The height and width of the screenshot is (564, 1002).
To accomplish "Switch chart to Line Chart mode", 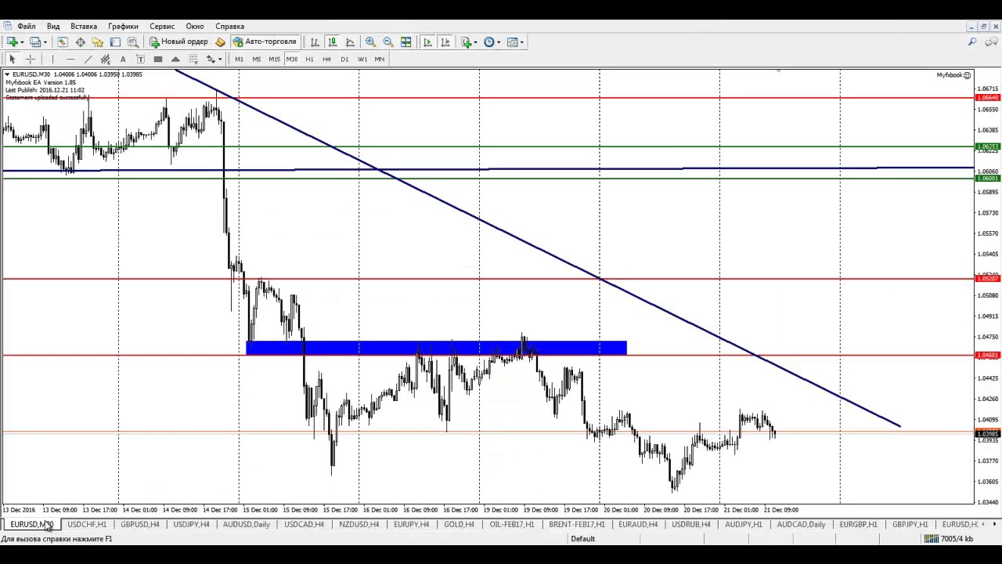I will coord(349,42).
